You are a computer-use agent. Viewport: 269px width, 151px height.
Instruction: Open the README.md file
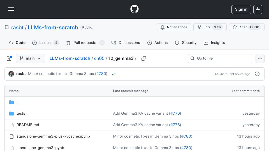[x=28, y=125]
